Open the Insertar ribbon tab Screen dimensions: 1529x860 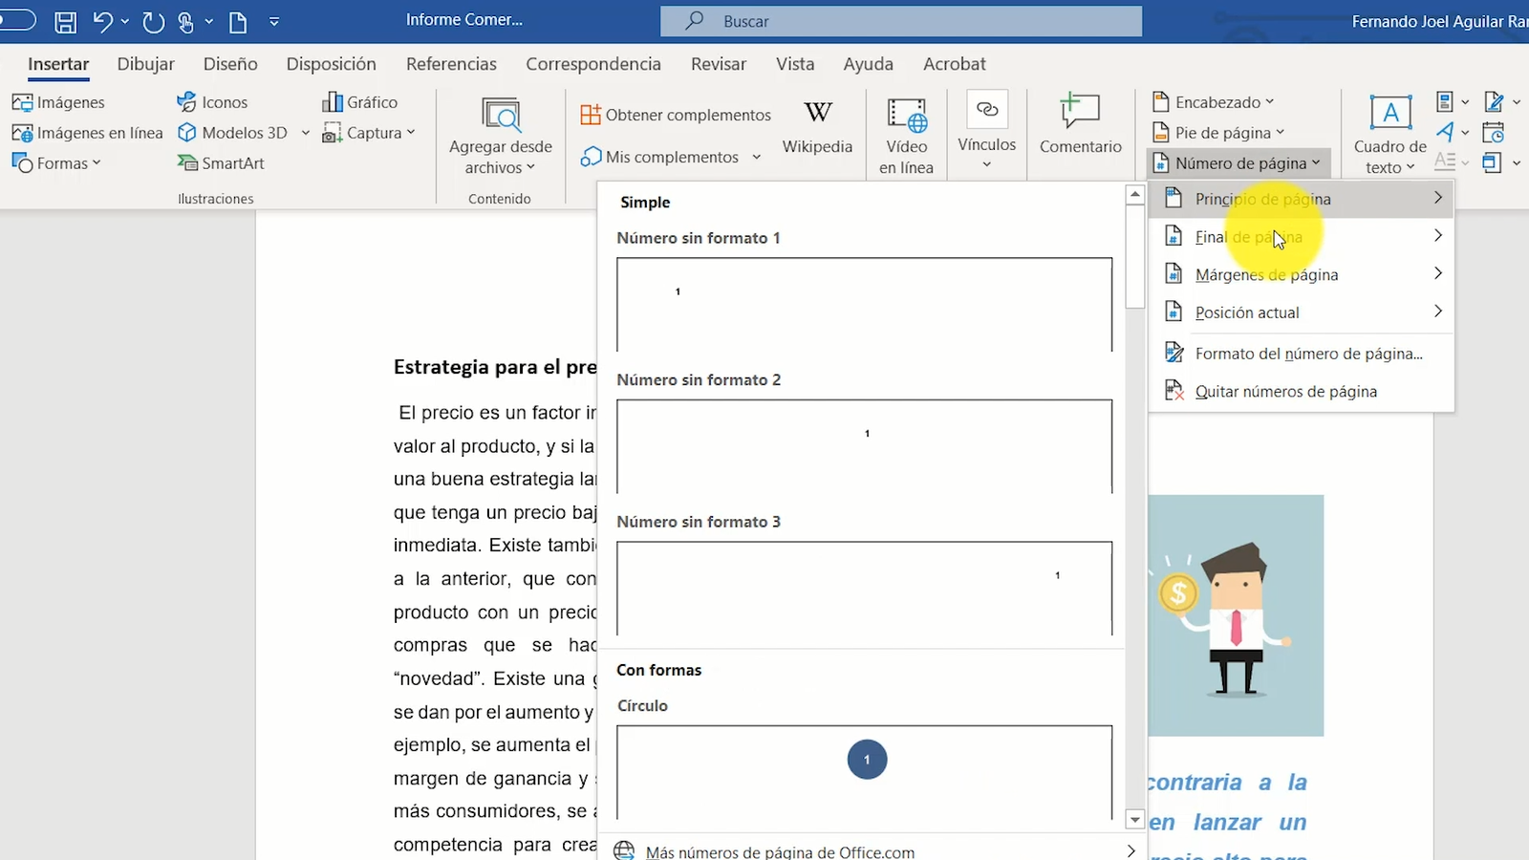click(58, 64)
